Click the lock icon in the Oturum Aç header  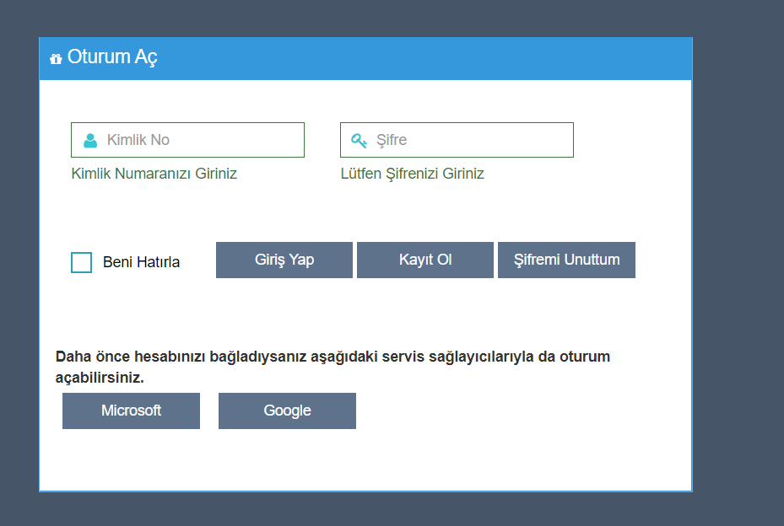coord(56,58)
